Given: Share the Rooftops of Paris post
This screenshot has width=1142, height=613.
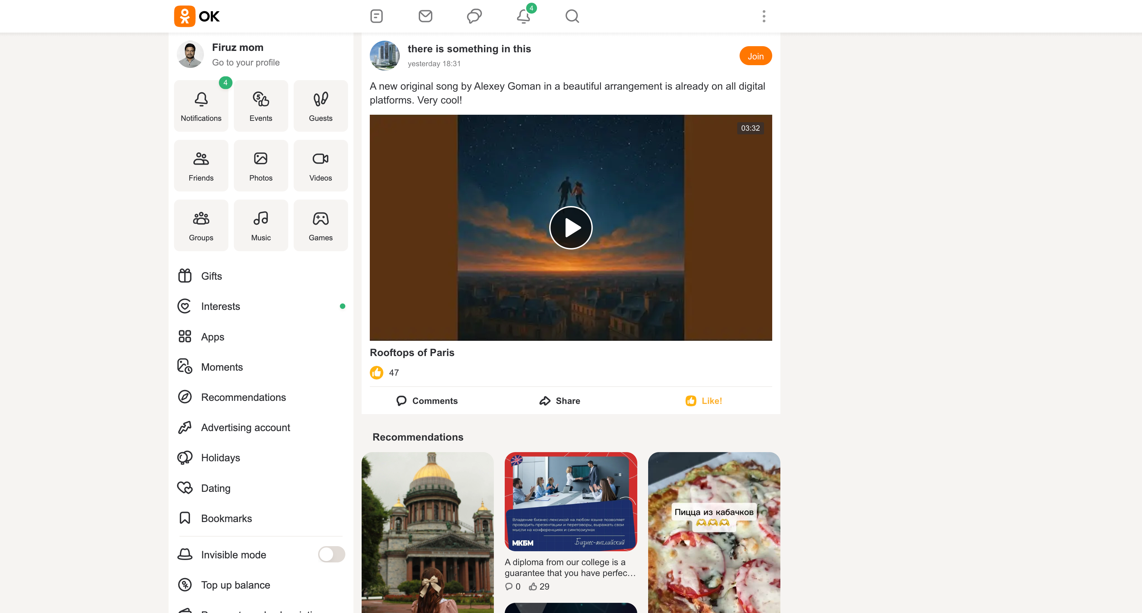Looking at the screenshot, I should [x=559, y=401].
